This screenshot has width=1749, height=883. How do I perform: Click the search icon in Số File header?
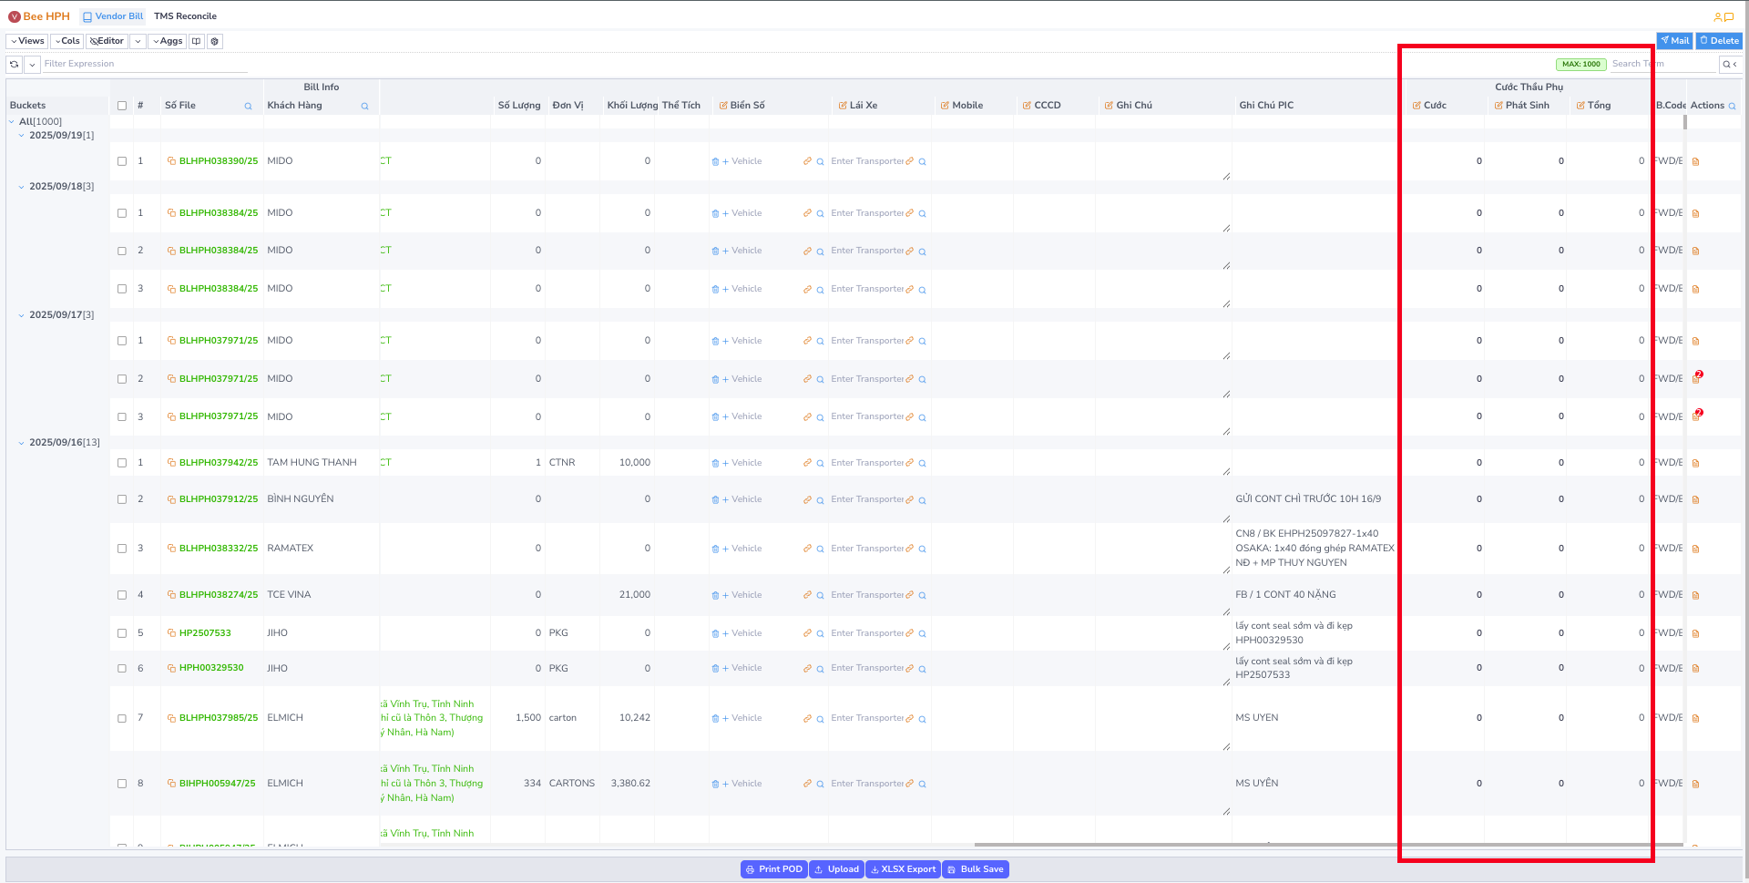coord(248,107)
